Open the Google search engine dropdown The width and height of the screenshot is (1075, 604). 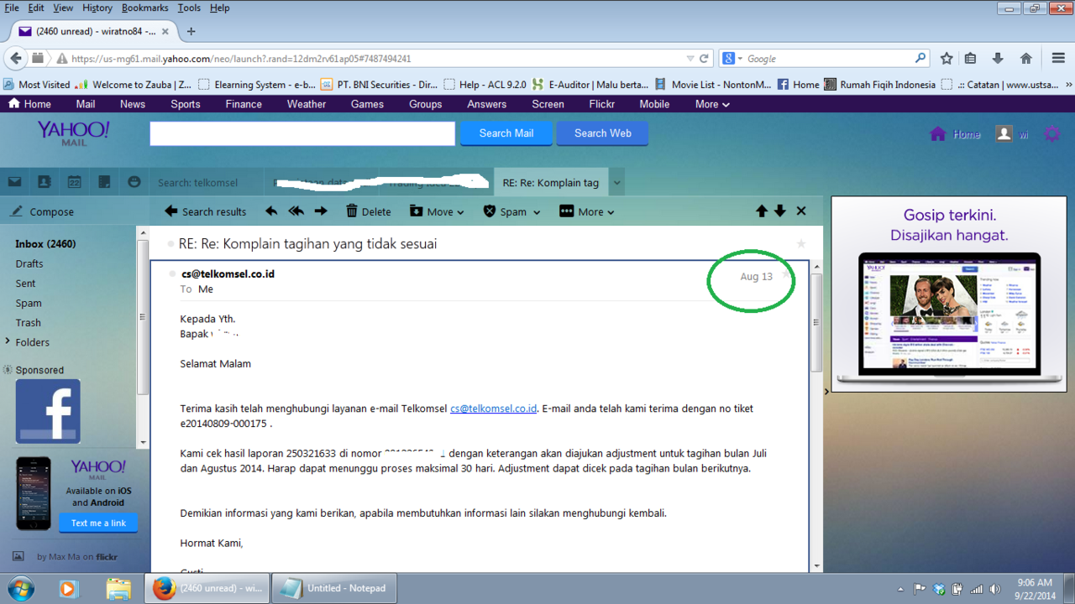point(732,59)
